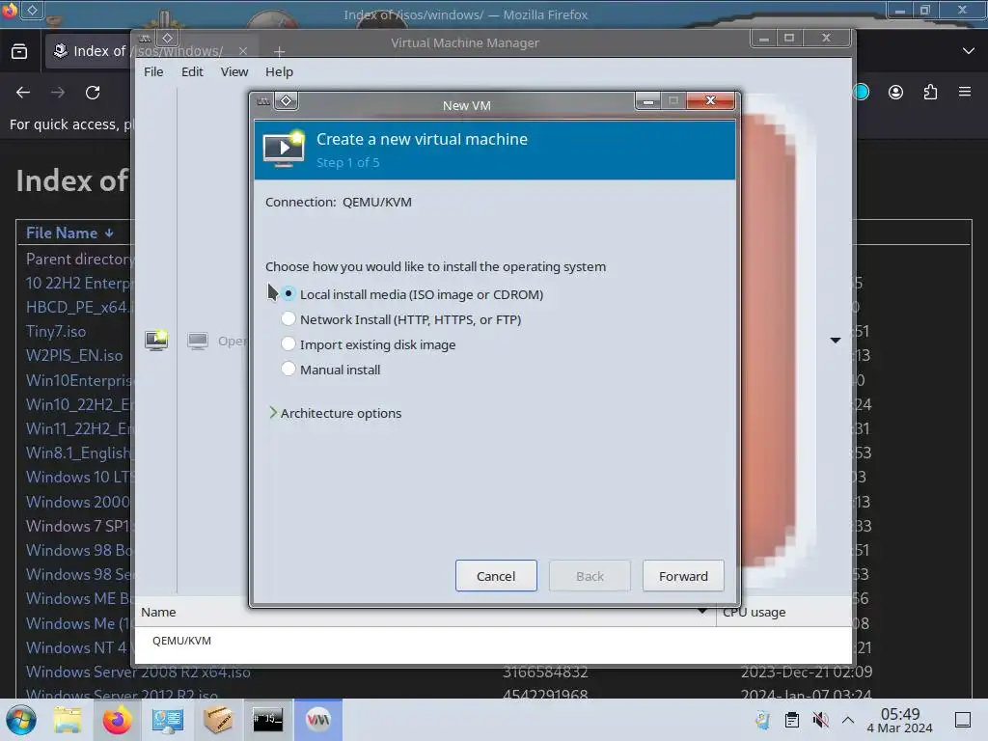Click muted volume tray icon
Image resolution: width=988 pixels, height=741 pixels.
pos(820,720)
